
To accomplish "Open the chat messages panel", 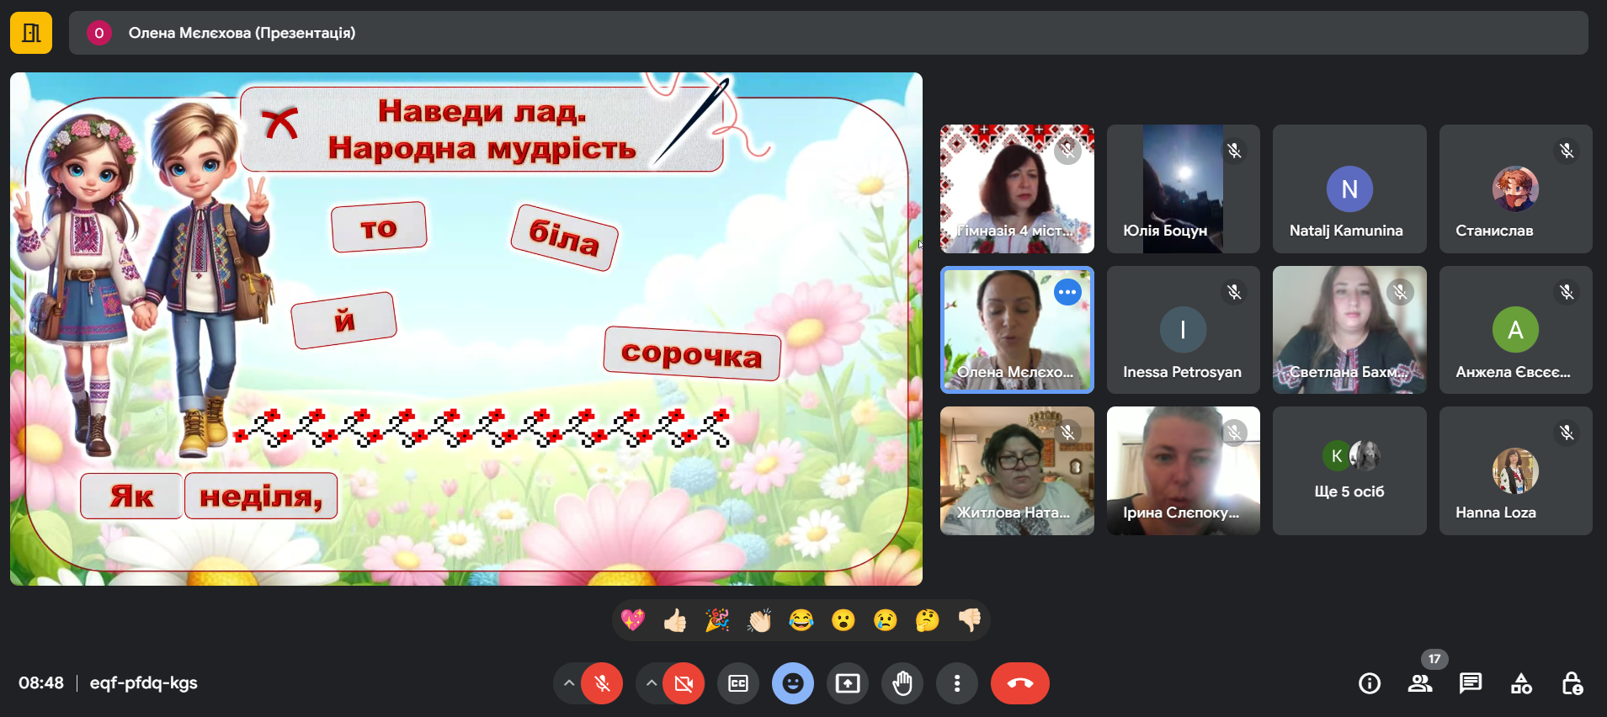I will click(x=1471, y=683).
